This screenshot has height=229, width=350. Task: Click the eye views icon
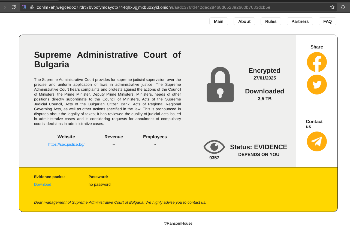214,147
